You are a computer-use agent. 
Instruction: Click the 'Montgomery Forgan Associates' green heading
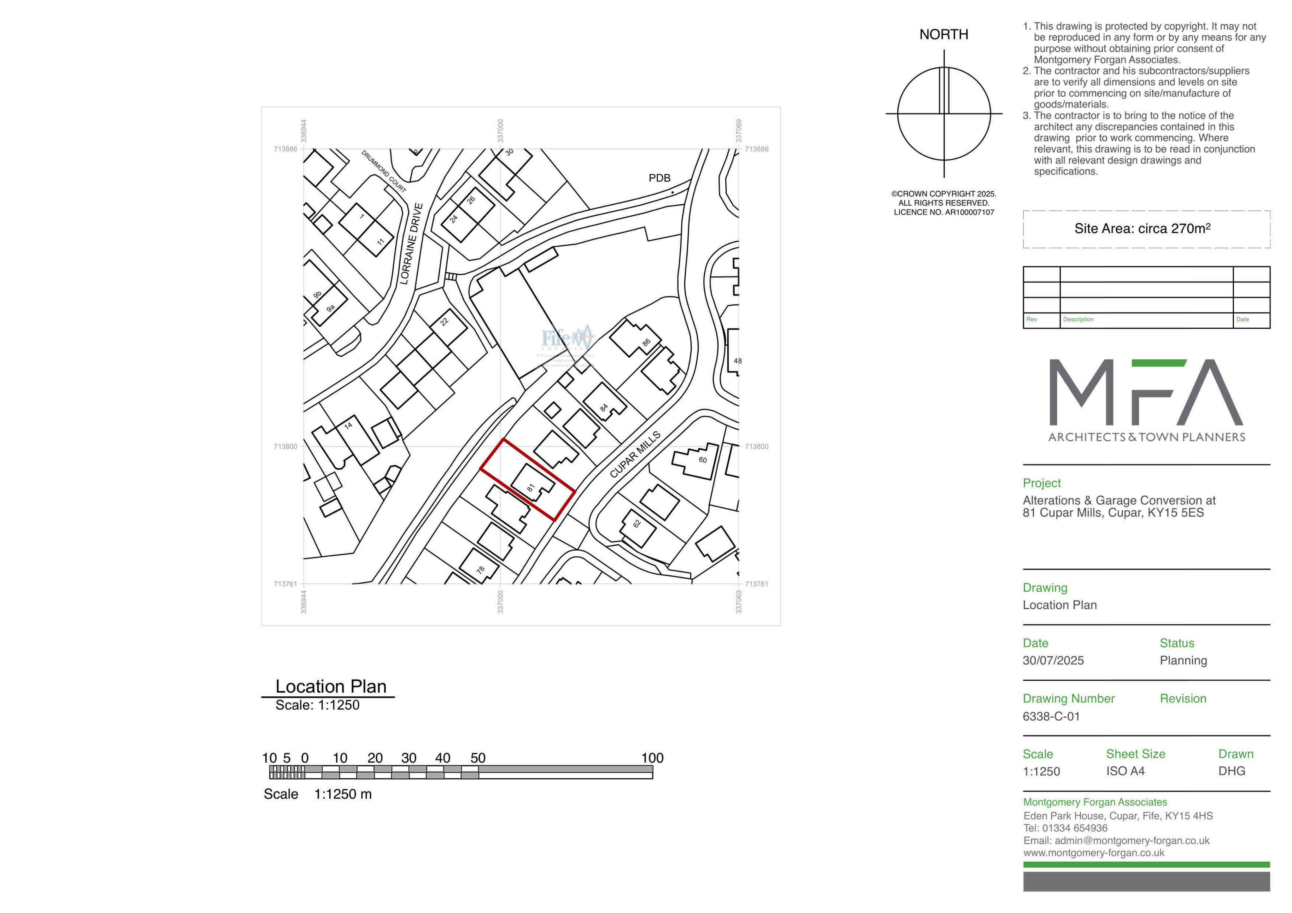pos(1095,802)
